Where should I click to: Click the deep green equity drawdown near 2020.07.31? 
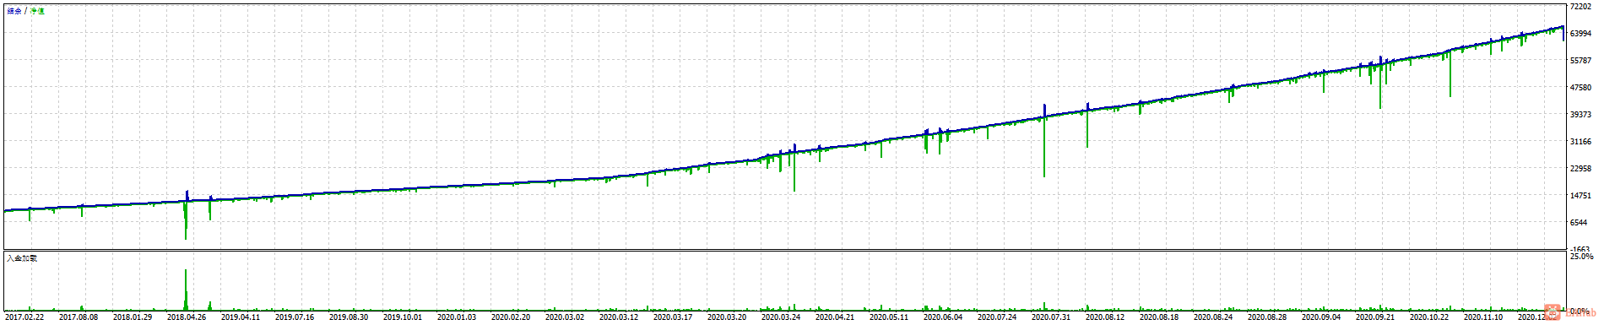coord(1044,147)
